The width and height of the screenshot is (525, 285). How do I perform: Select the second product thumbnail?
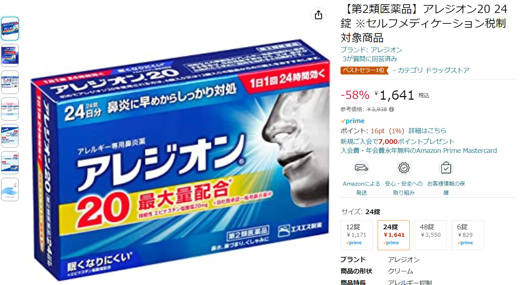10,55
